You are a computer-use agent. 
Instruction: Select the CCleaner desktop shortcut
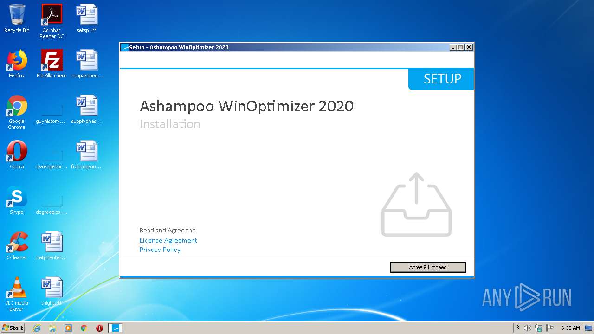pyautogui.click(x=17, y=246)
